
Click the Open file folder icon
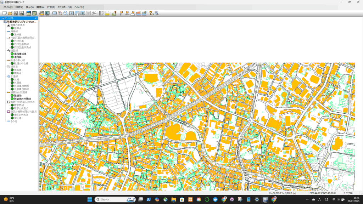[10, 13]
